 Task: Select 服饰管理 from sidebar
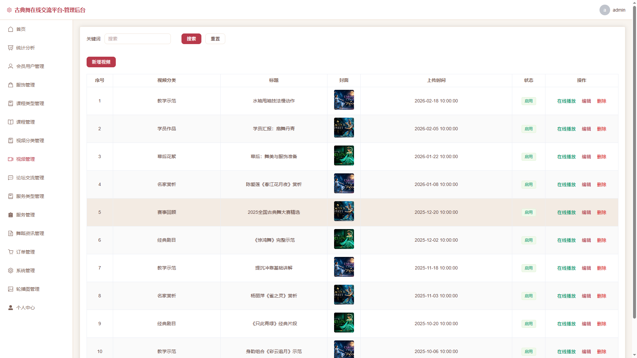(36, 85)
